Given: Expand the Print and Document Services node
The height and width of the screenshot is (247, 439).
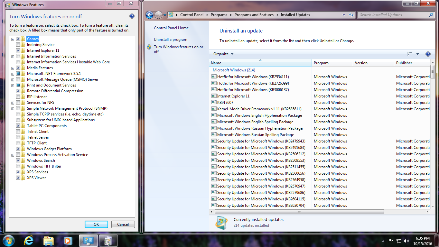Looking at the screenshot, I should tap(13, 86).
